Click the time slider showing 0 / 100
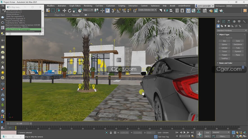Screen dimensions: 248x139 19,124
